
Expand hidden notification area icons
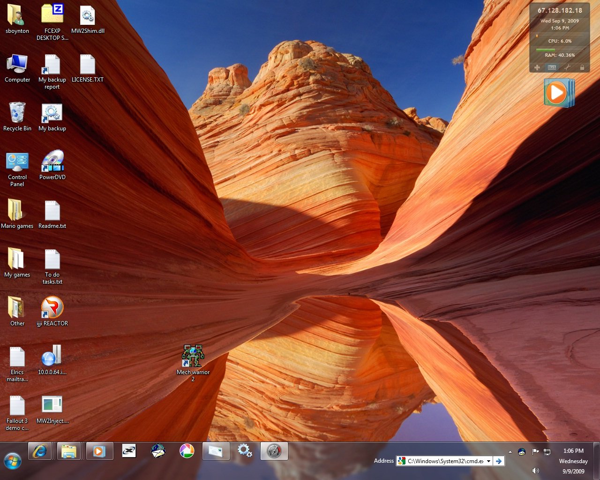coord(511,451)
